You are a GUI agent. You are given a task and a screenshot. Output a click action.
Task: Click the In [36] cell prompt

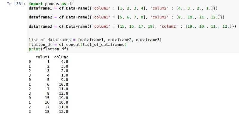coord(16,4)
